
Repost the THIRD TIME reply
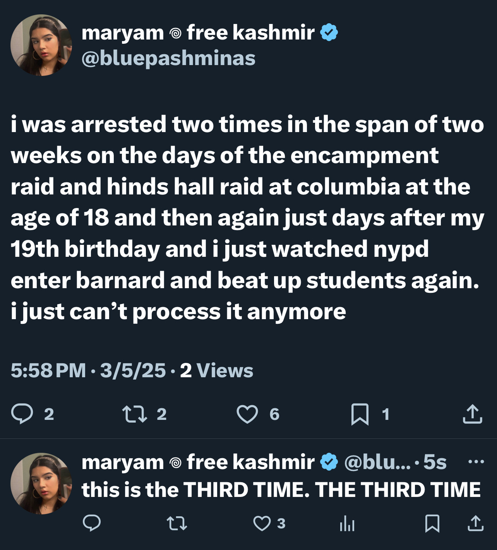point(177,523)
